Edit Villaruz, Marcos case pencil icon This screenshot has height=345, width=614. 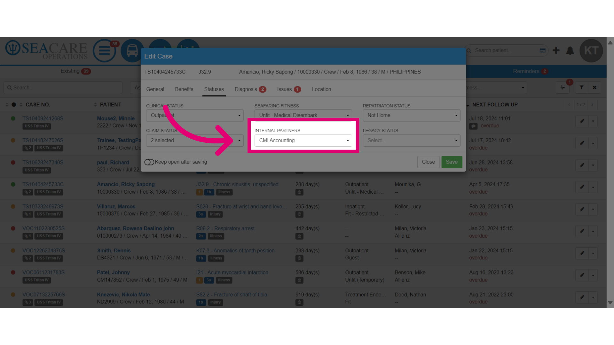click(582, 209)
